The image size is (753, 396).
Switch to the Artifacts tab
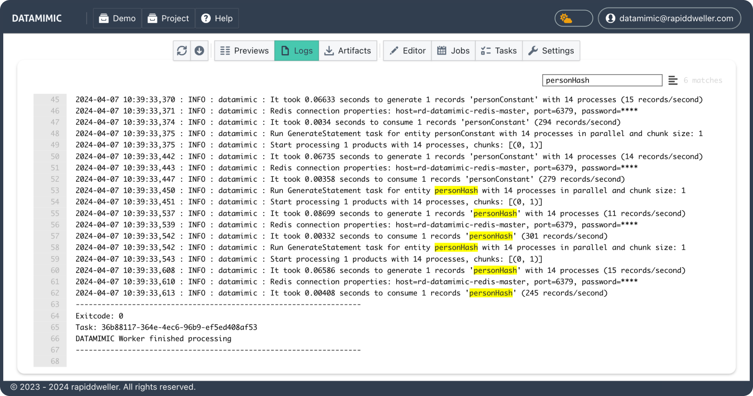[348, 51]
